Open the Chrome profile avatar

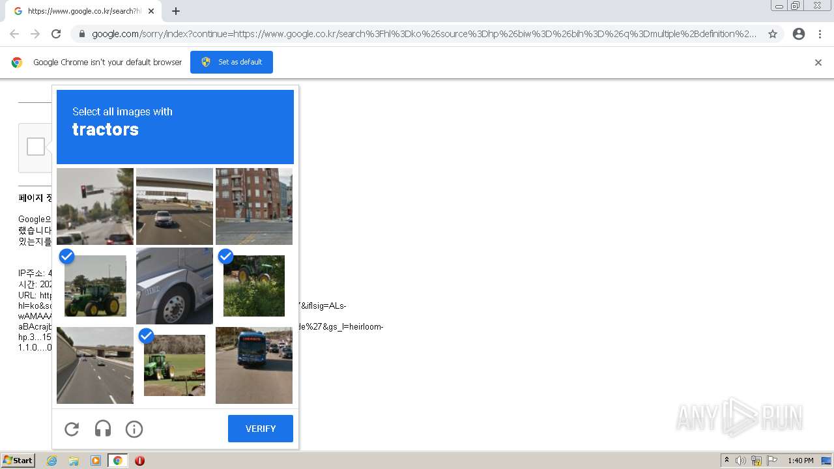(x=799, y=34)
